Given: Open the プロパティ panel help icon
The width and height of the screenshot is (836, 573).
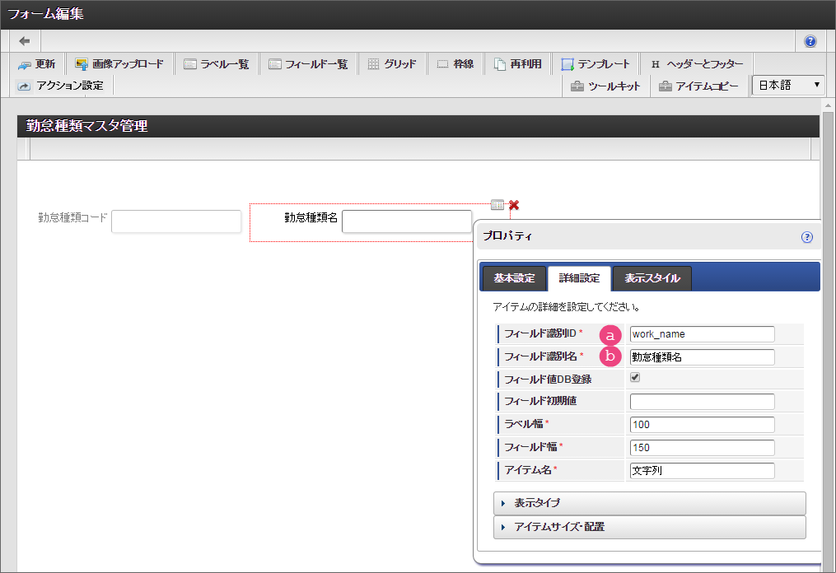Looking at the screenshot, I should click(806, 237).
